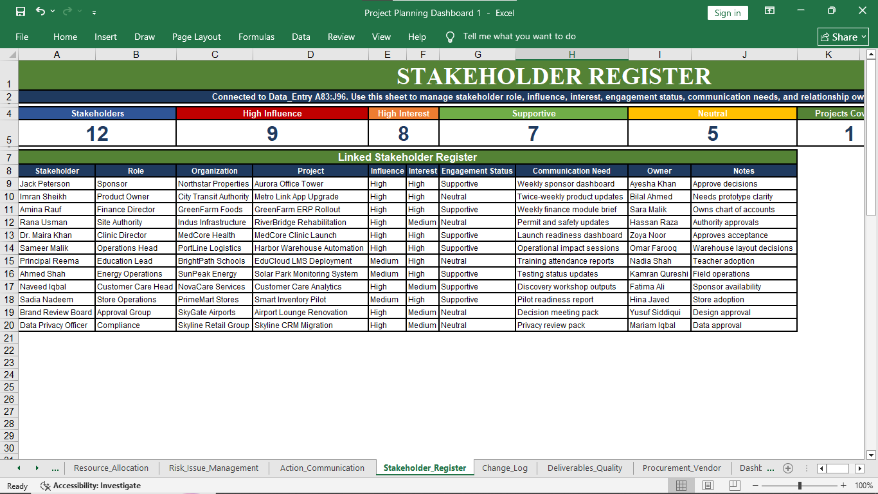Open the File menu
Image resolution: width=878 pixels, height=494 pixels.
click(22, 37)
